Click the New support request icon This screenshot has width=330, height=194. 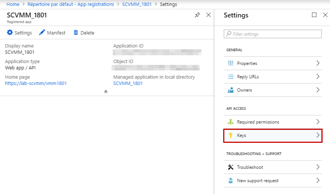231,181
